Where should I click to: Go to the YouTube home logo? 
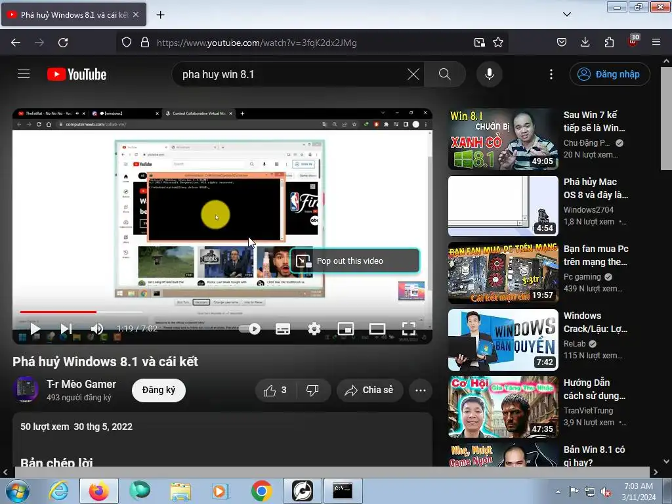tap(77, 74)
